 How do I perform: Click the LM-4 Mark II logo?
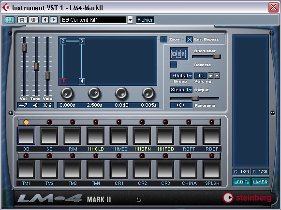[64, 199]
